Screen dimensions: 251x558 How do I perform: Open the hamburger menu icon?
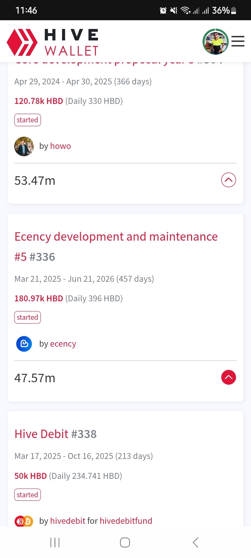tap(238, 41)
